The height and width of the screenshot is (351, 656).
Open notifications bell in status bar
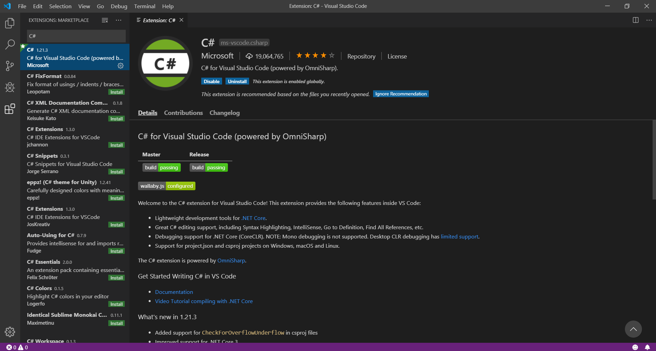[647, 347]
